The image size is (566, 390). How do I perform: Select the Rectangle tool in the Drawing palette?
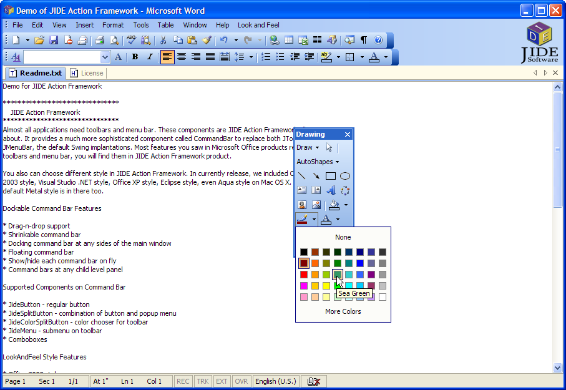click(x=331, y=176)
